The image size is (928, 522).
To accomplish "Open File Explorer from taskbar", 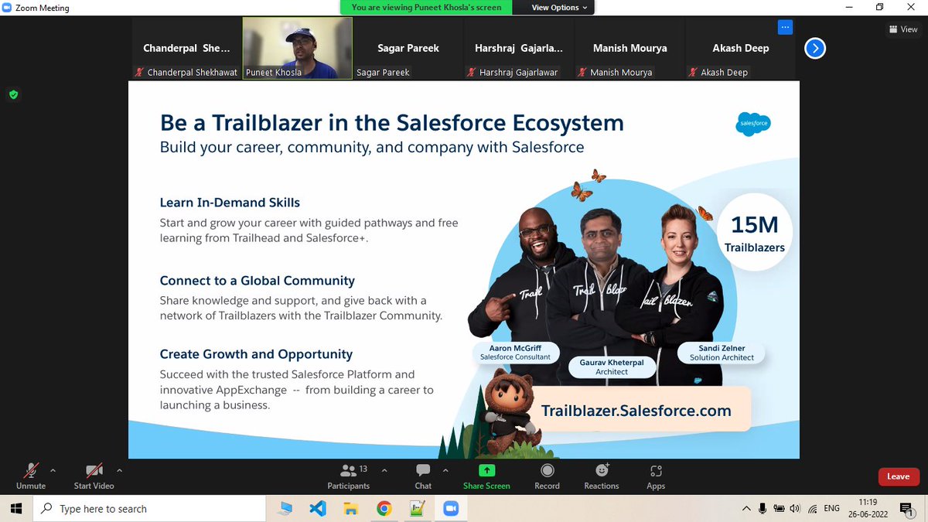I will click(350, 509).
